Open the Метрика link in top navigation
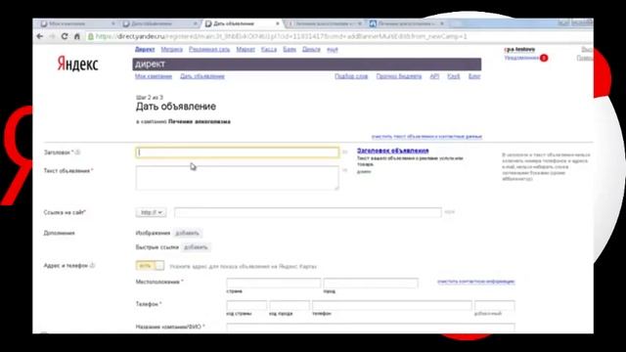The width and height of the screenshot is (626, 352). (172, 50)
